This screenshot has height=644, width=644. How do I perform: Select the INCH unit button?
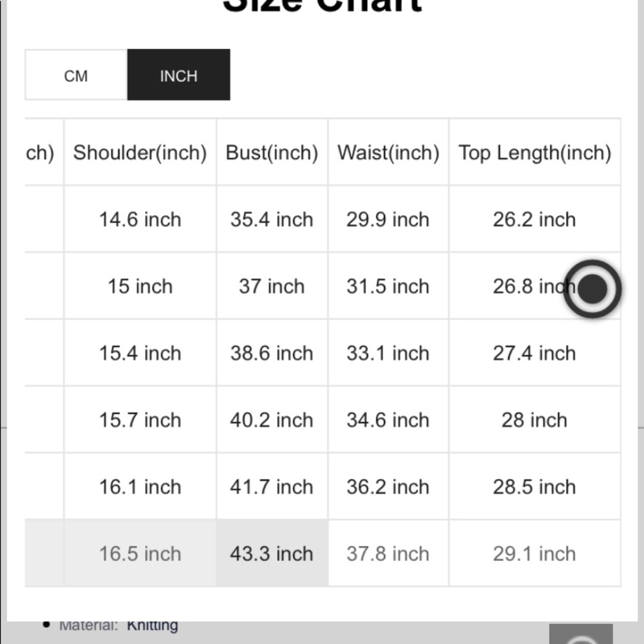(178, 75)
